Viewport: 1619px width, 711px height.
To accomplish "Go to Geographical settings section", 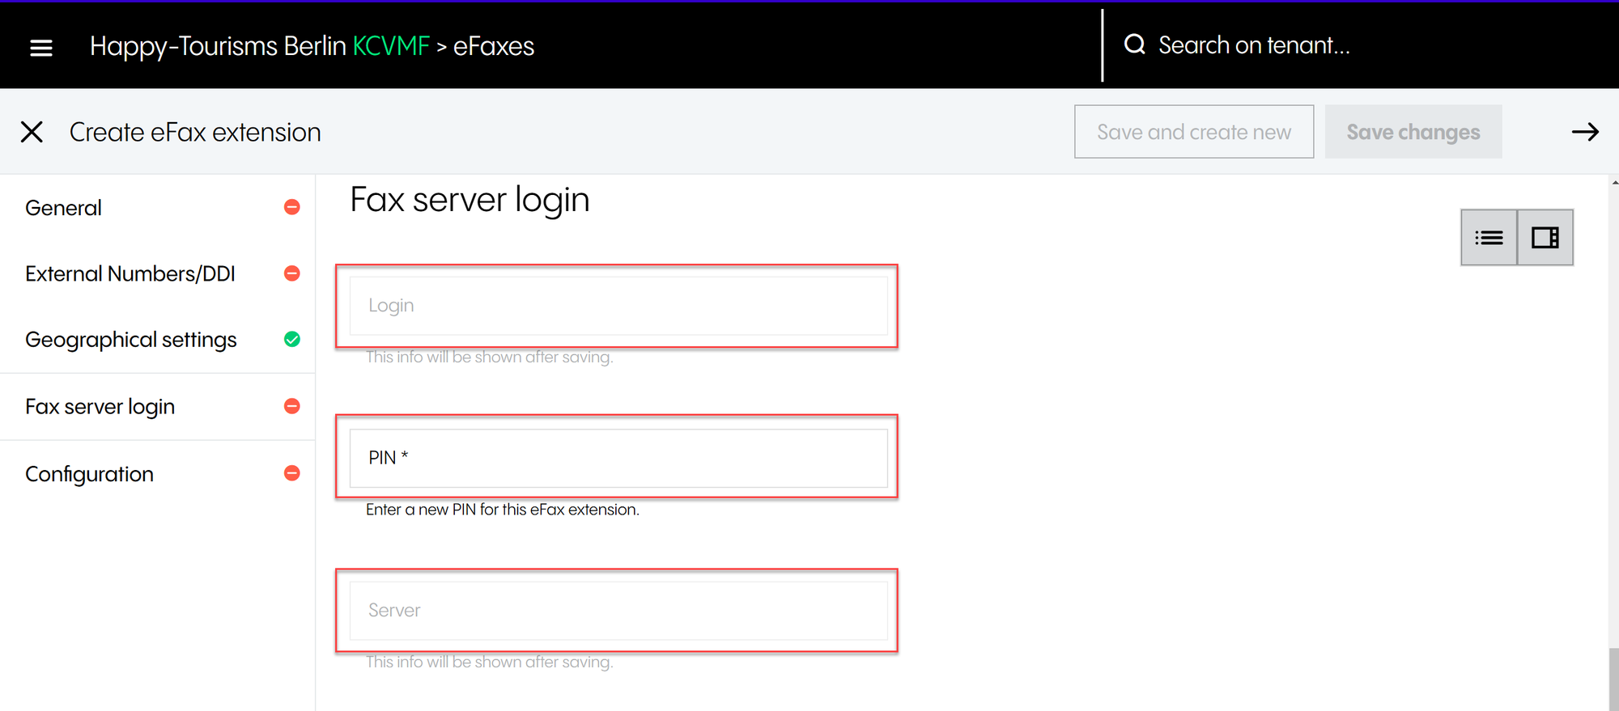I will (x=131, y=340).
